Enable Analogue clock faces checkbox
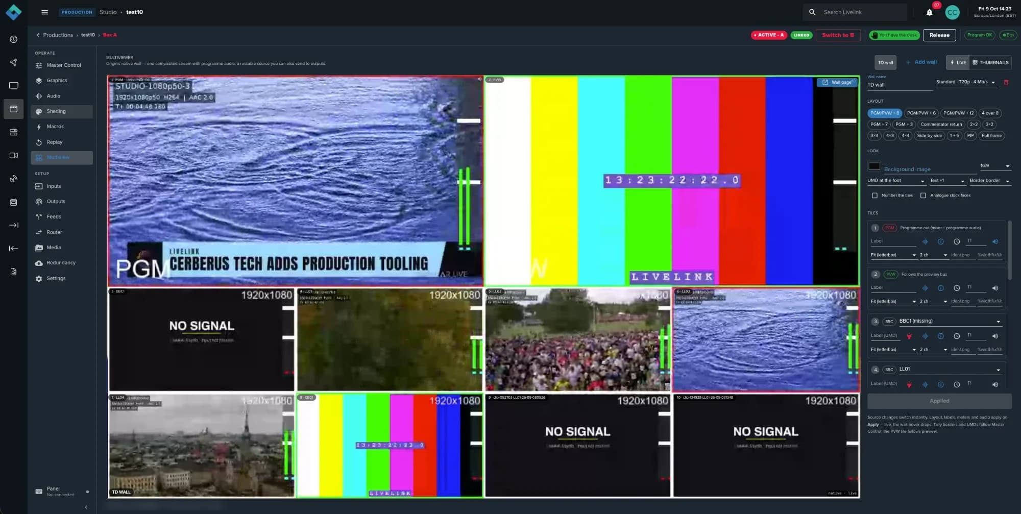 (923, 195)
